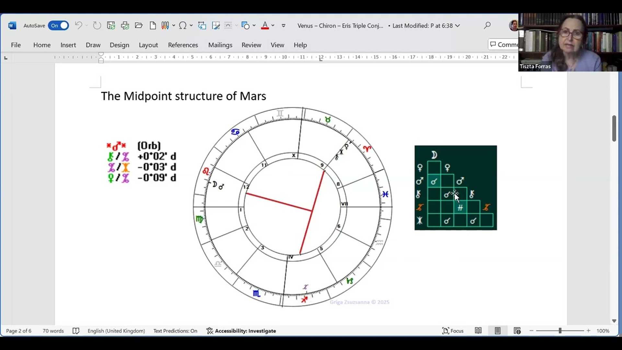Apply the red font color button

coord(265,25)
